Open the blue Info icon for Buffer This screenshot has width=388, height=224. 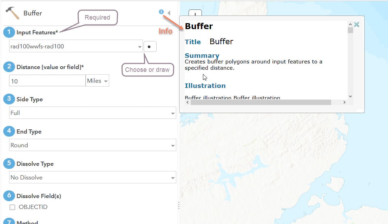161,12
